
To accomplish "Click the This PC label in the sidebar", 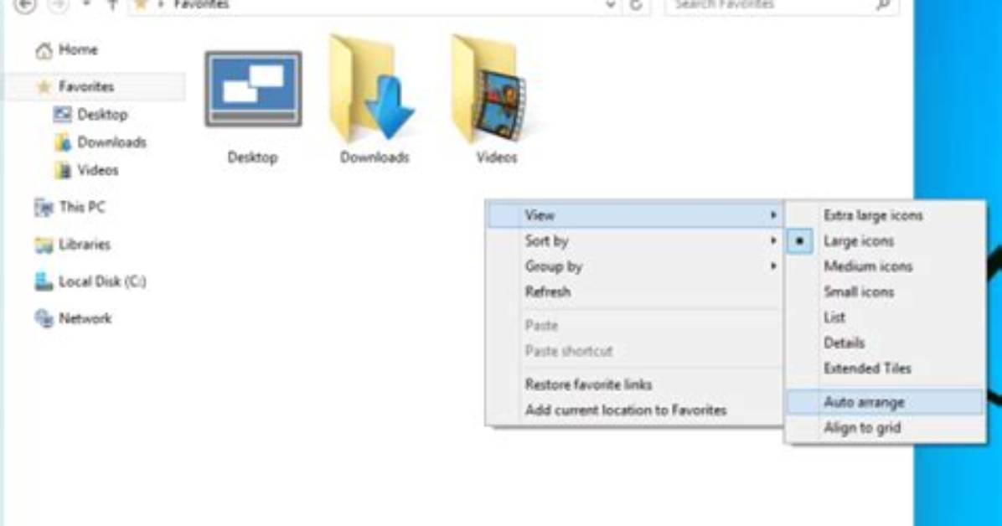I will (82, 207).
